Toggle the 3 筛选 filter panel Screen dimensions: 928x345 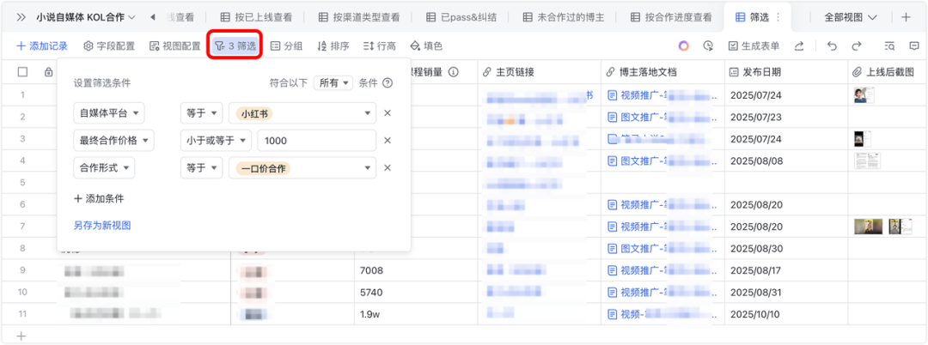235,45
